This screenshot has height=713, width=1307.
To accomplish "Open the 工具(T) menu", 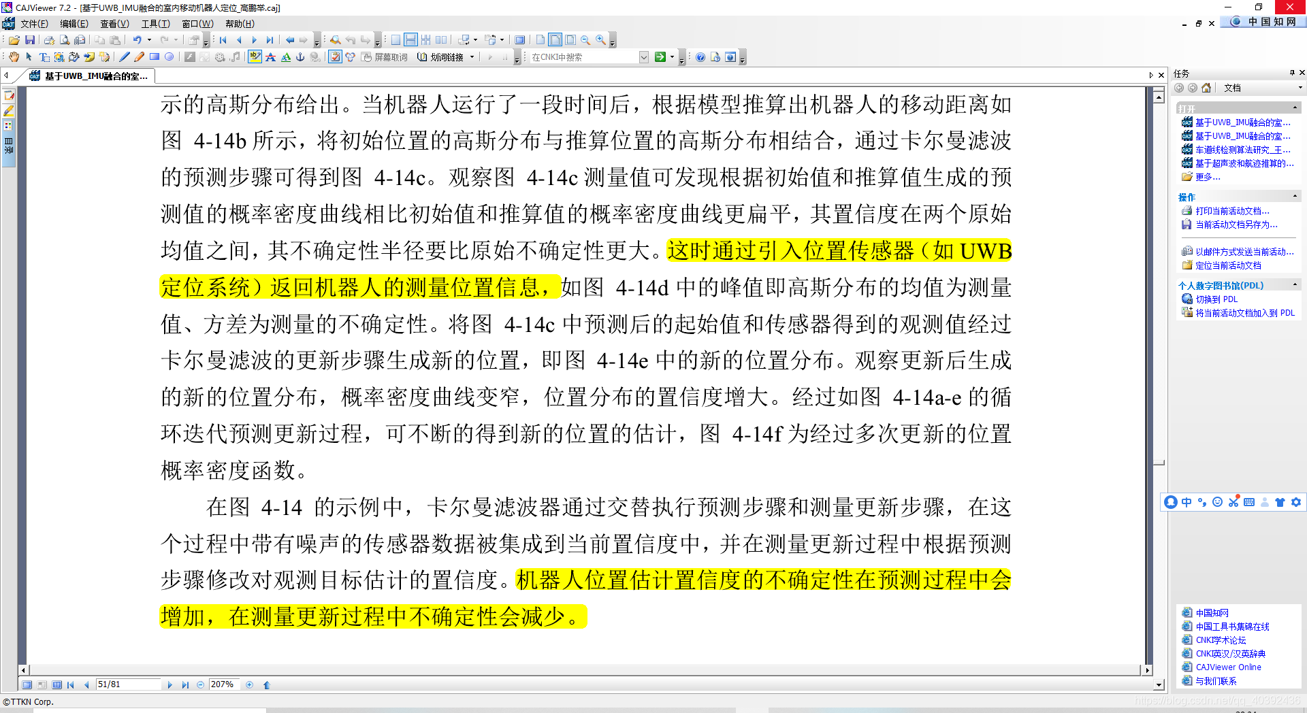I will tap(155, 24).
